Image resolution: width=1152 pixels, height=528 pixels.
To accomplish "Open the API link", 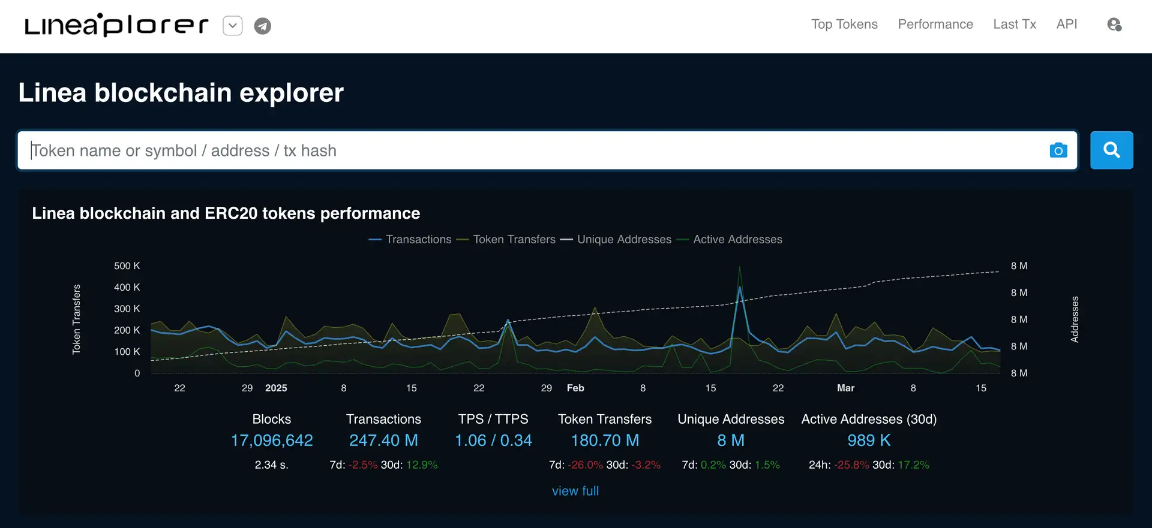I will pyautogui.click(x=1066, y=25).
